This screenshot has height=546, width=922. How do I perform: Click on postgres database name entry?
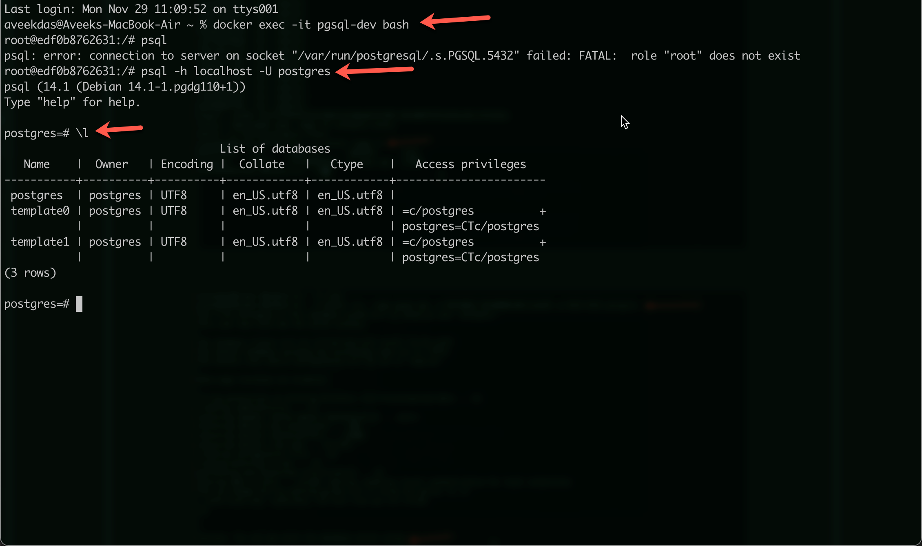coord(36,195)
